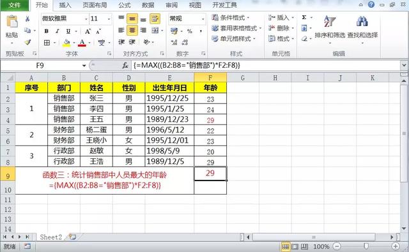Open Find and Select binoculars icon
409x252 pixels.
(362, 21)
